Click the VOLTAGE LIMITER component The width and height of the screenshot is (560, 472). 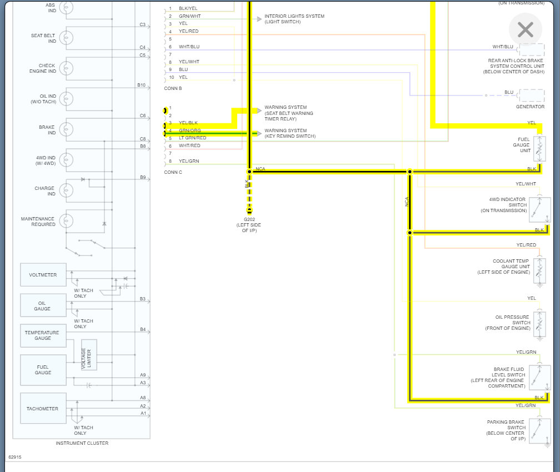pyautogui.click(x=89, y=354)
